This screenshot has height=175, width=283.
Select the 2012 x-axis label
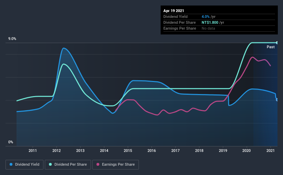[x=57, y=151]
